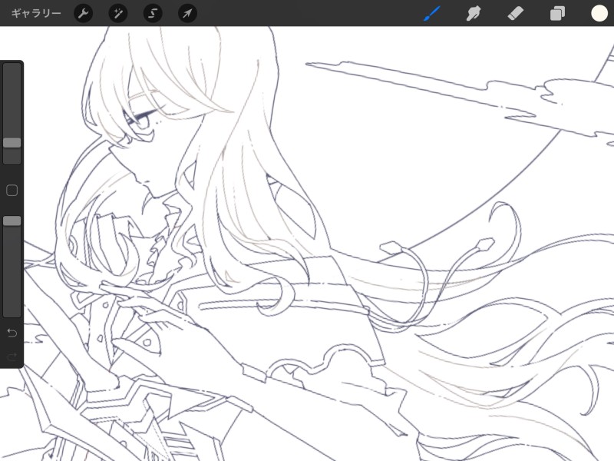Image resolution: width=614 pixels, height=461 pixels.
Task: Activate the Transform arrow tool
Action: (x=187, y=14)
